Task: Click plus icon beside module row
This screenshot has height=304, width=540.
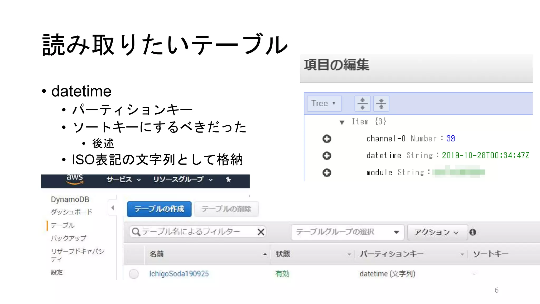Action: point(327,173)
